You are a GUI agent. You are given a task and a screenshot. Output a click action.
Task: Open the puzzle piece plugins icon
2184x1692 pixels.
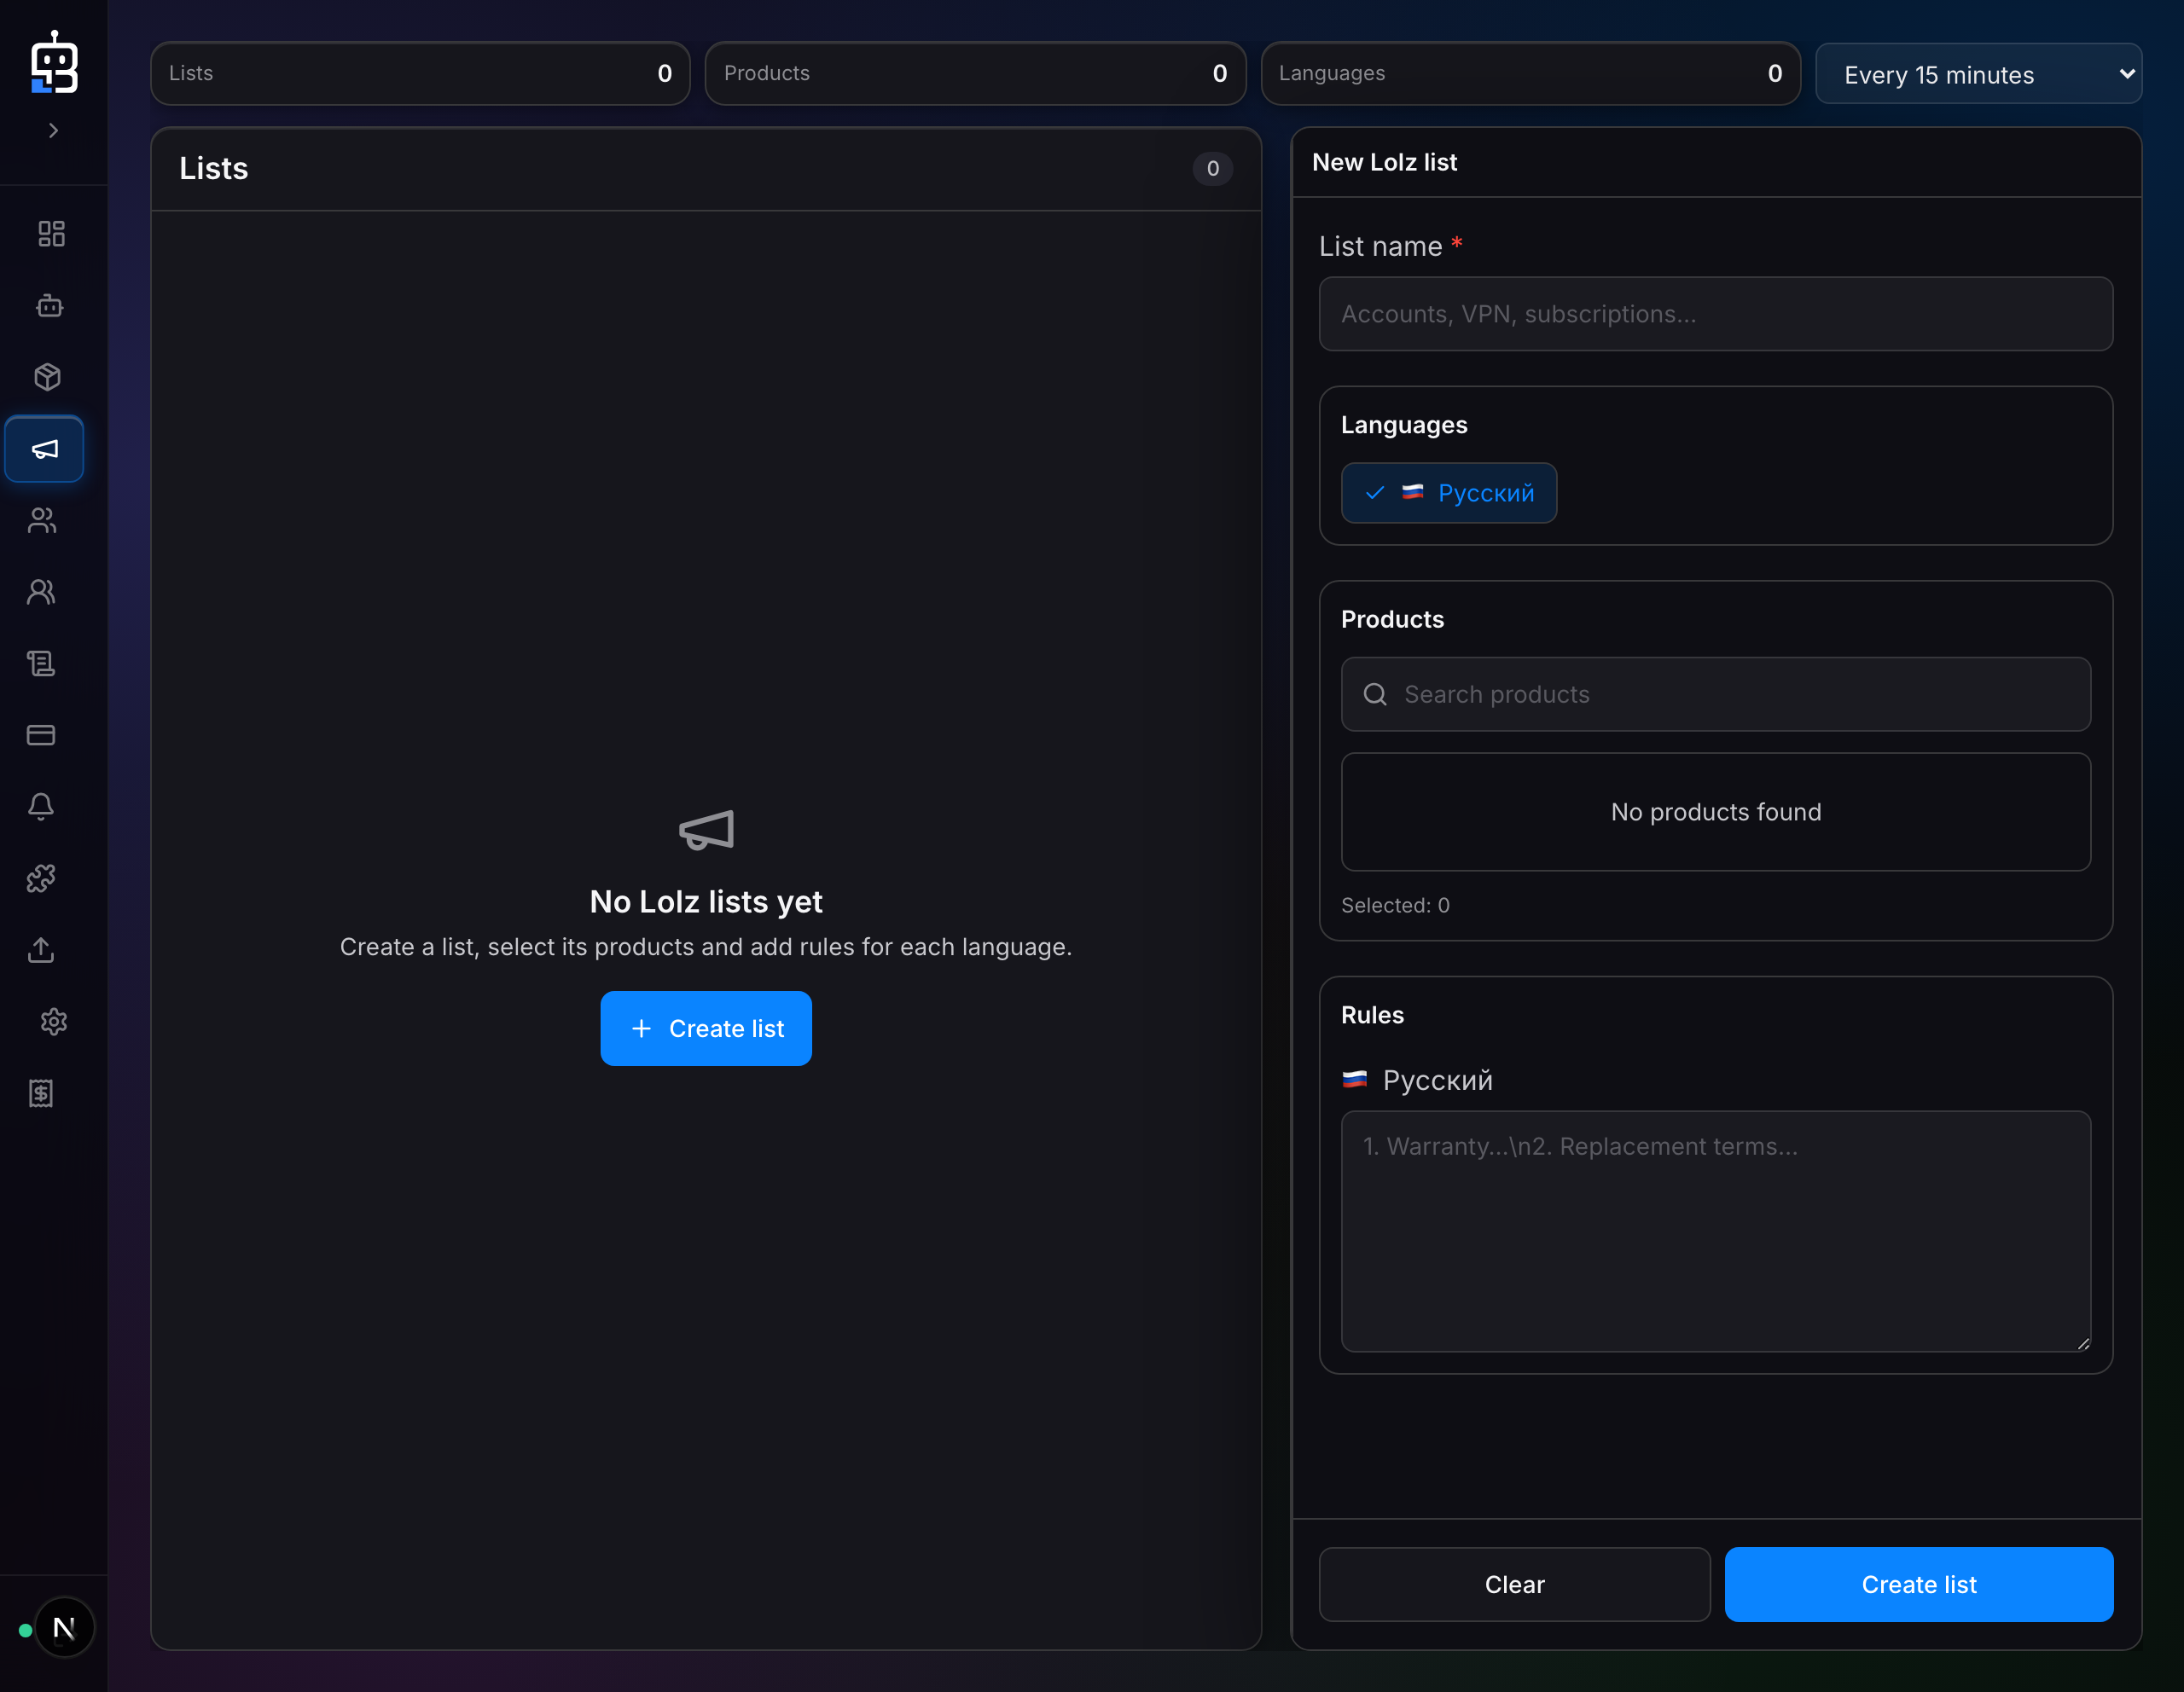[41, 878]
